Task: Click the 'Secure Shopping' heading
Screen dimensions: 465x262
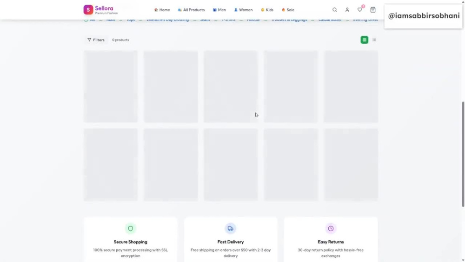Action: [x=131, y=242]
